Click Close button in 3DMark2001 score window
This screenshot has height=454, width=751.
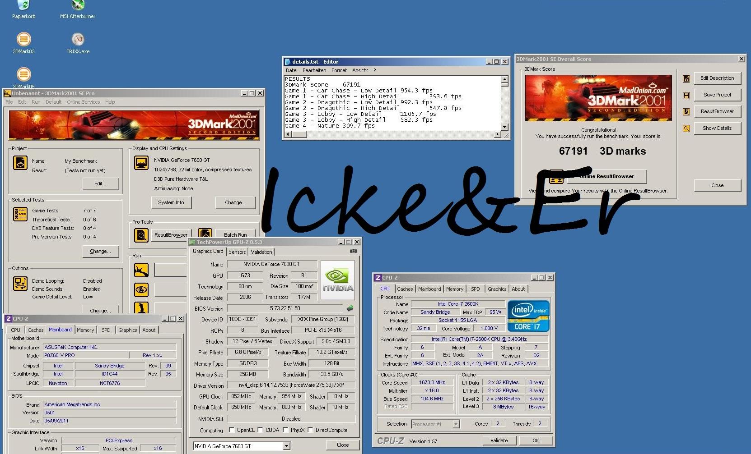click(717, 185)
